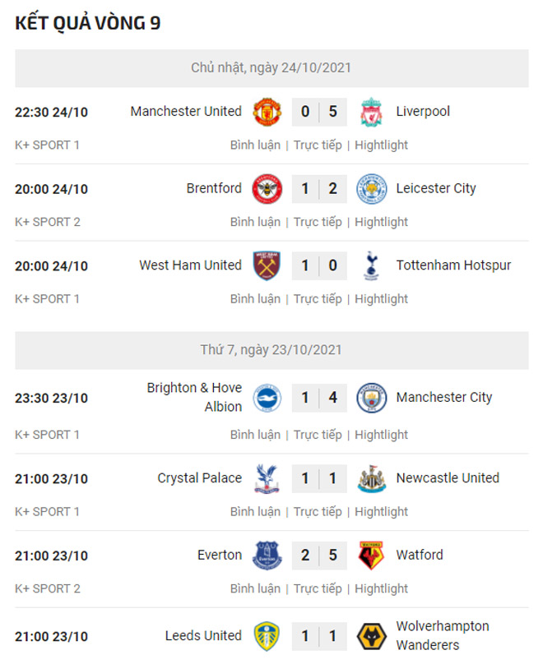
Task: Open Hightlight for Everton vs Watford
Action: pyautogui.click(x=381, y=588)
